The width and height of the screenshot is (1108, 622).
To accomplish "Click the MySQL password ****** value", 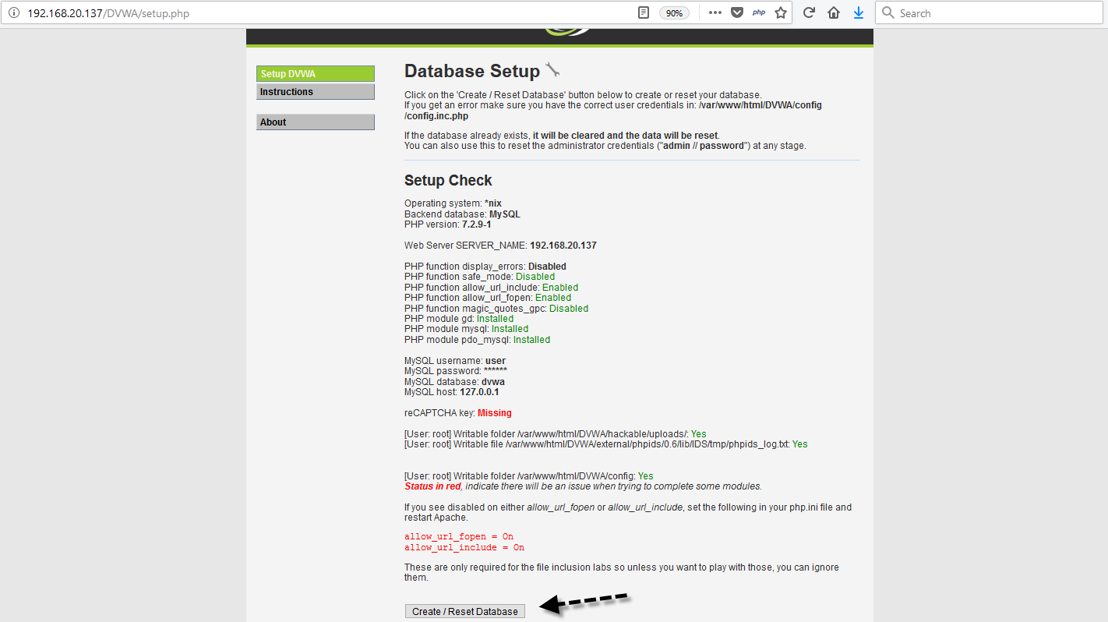I will pos(496,372).
